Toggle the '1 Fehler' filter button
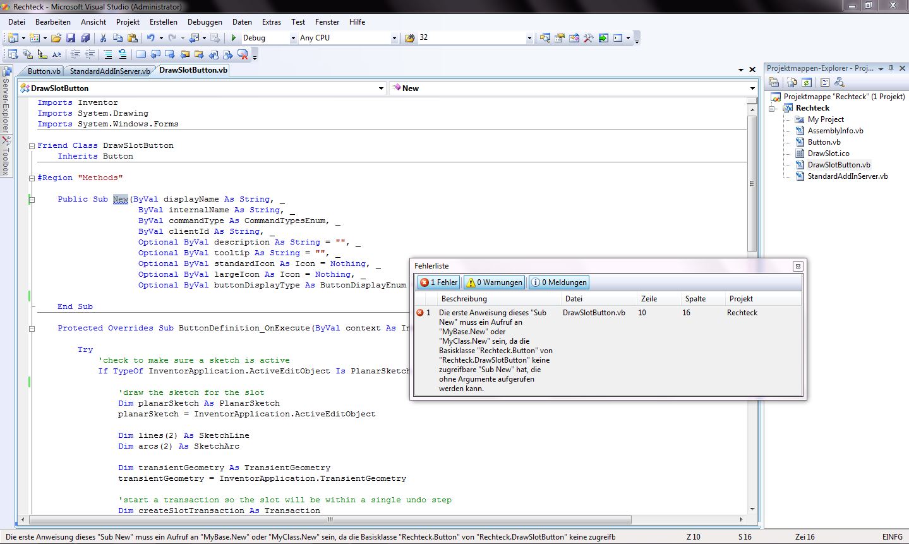The width and height of the screenshot is (909, 544). coord(439,282)
